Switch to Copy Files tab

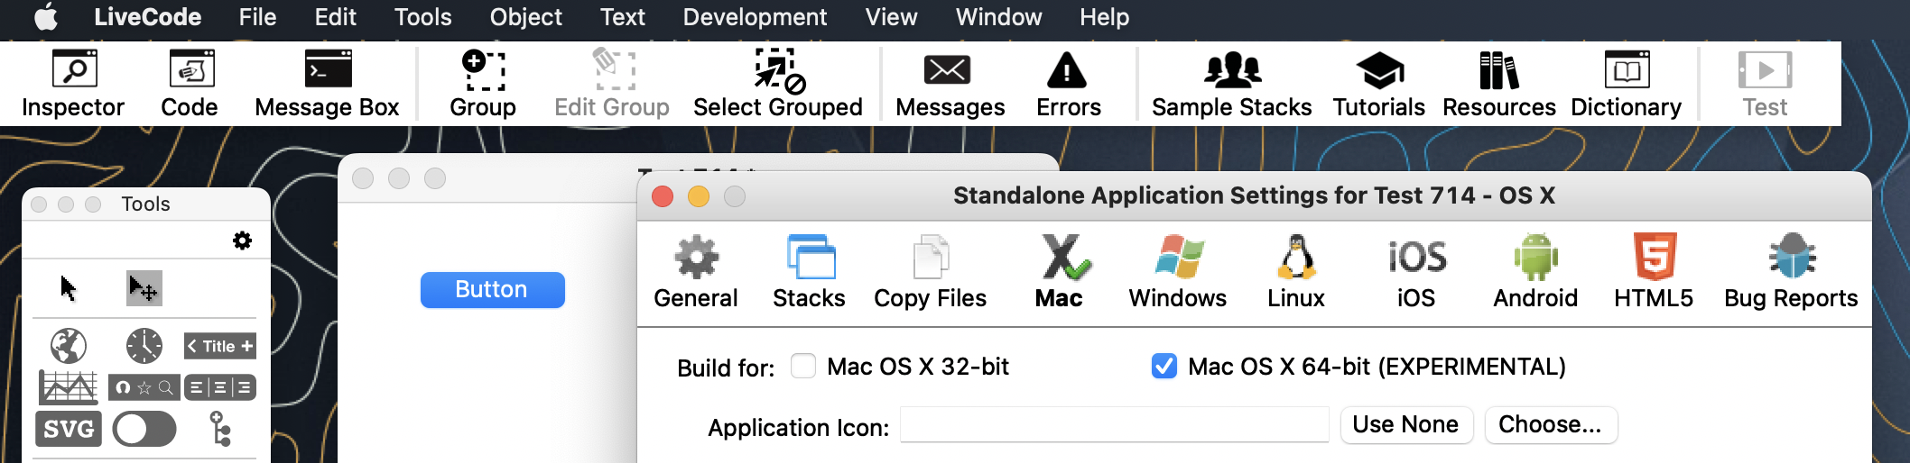point(930,272)
